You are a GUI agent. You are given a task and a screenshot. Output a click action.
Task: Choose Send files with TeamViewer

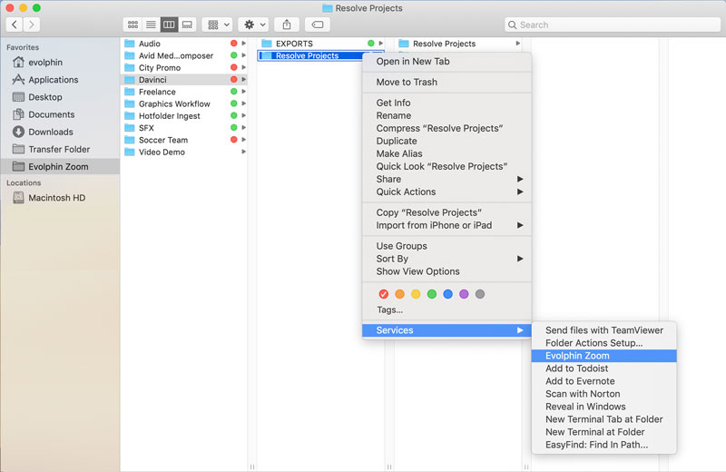click(604, 330)
